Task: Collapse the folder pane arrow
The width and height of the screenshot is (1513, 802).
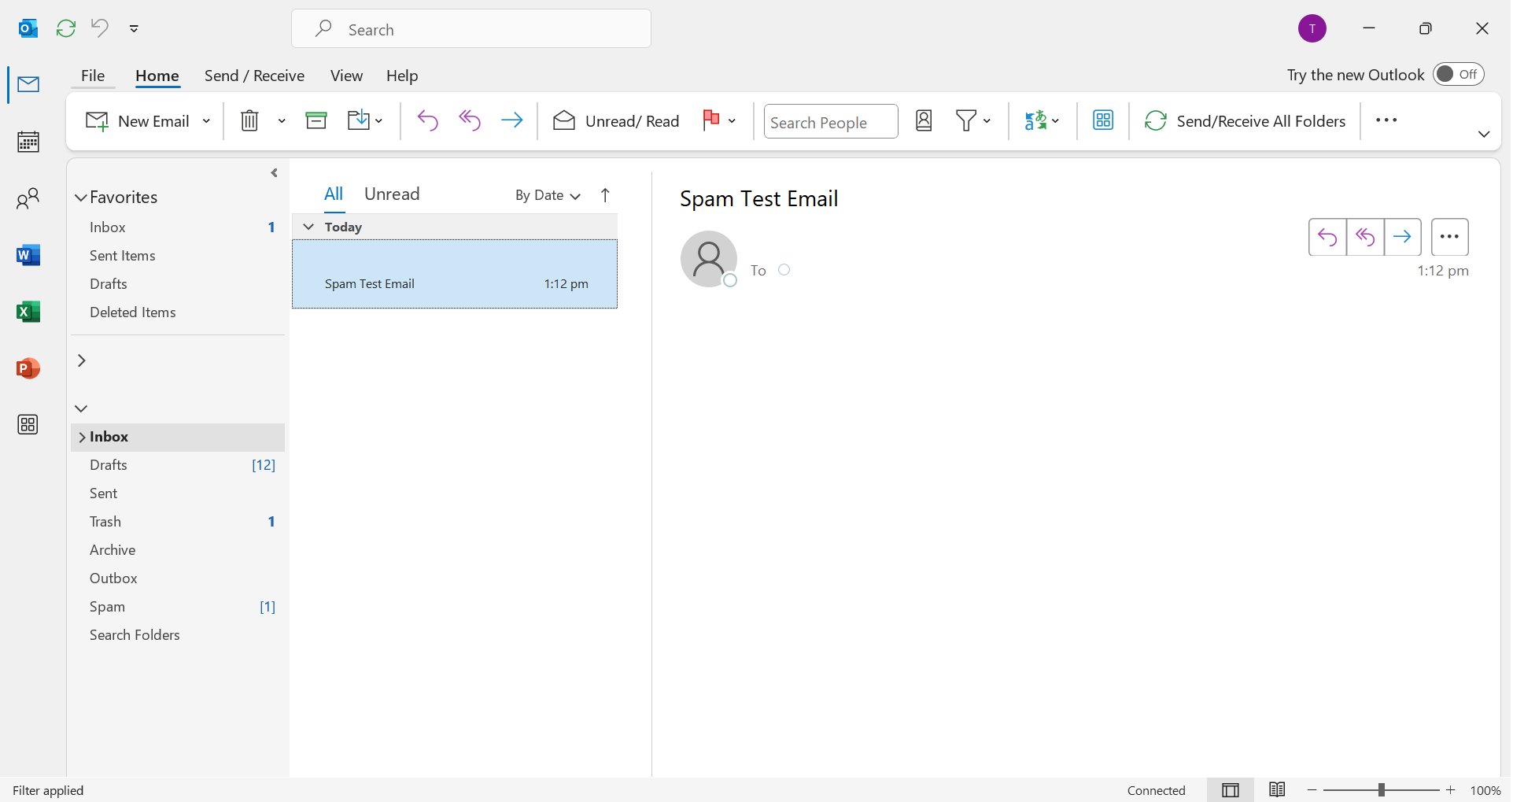Action: pos(275,173)
